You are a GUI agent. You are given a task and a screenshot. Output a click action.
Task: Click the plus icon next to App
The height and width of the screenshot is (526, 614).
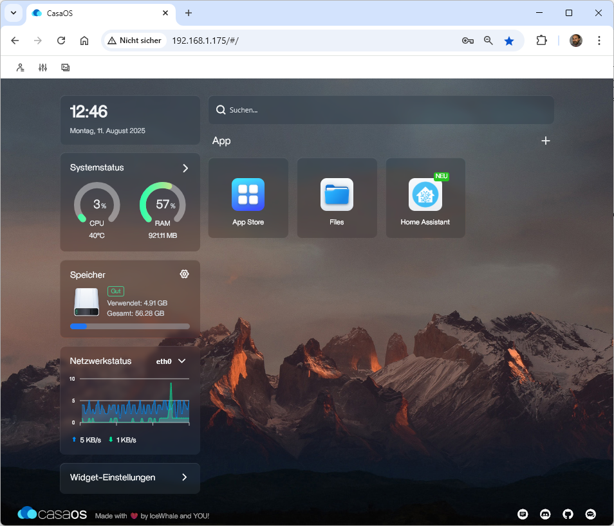click(x=545, y=141)
